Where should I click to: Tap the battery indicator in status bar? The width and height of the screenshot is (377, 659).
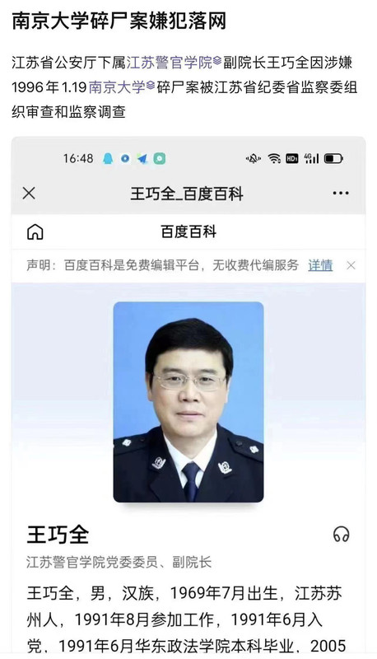[x=333, y=158]
